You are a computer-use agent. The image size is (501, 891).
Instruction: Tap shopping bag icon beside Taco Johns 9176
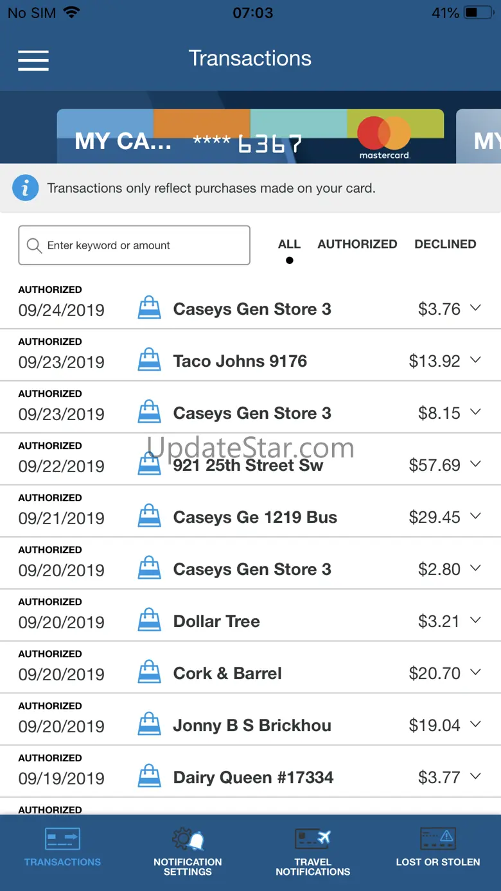(x=150, y=360)
